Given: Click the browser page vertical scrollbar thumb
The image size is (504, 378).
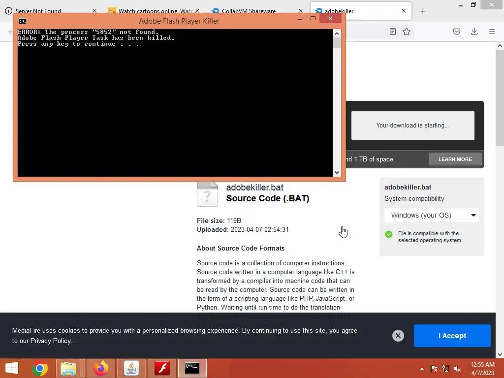Looking at the screenshot, I should tap(500, 98).
